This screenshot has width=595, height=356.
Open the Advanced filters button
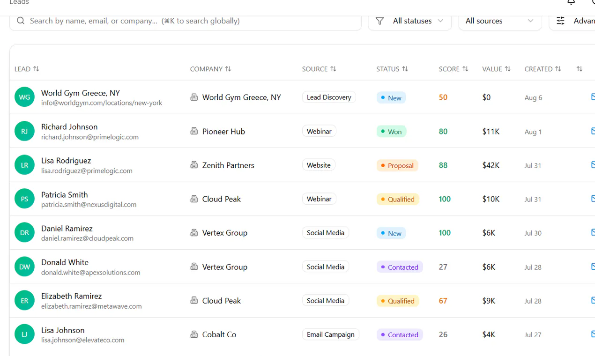click(572, 21)
